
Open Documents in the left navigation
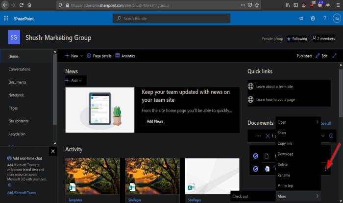[x=17, y=82]
